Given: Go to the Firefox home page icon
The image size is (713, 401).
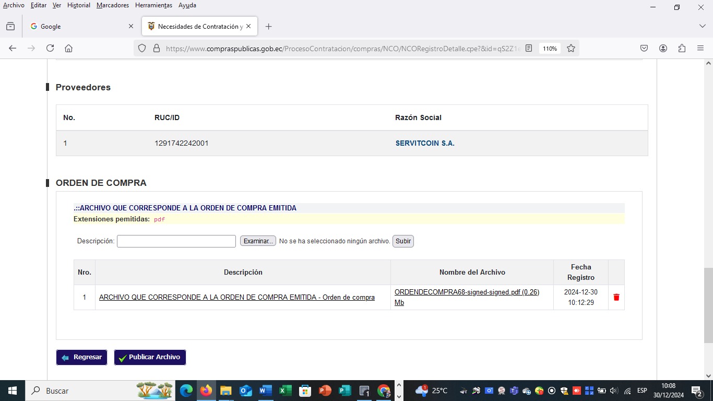Looking at the screenshot, I should 68,48.
